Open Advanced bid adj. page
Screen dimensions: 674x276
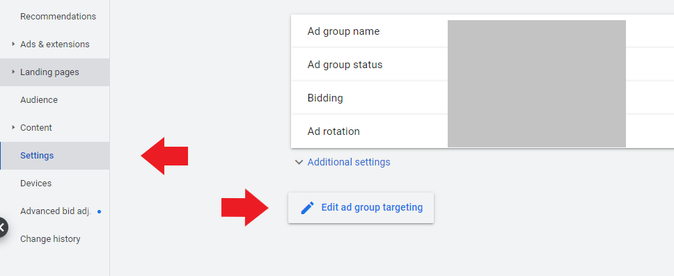[56, 211]
